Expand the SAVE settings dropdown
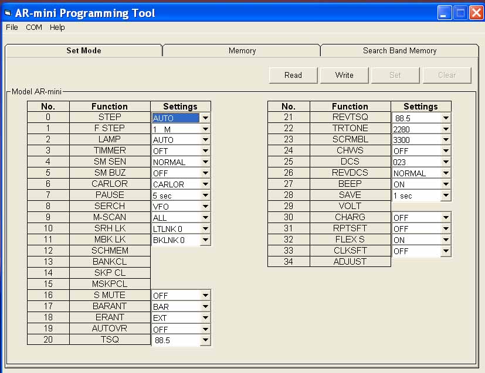 tap(445, 196)
